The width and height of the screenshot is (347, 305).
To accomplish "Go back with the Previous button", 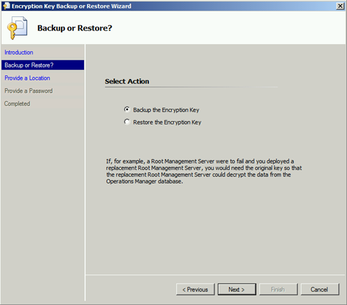I will click(196, 289).
